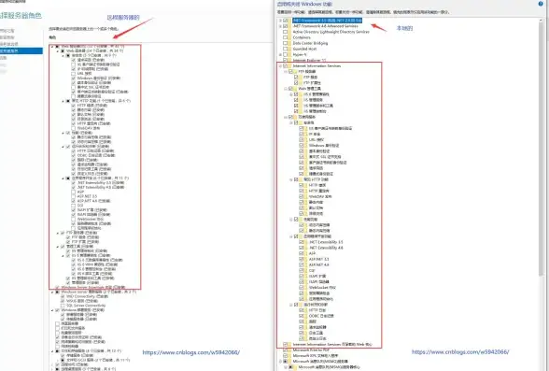This screenshot has width=549, height=371.
Task: Check the URL 授权 role checkbox in left tree
Action: [73, 74]
